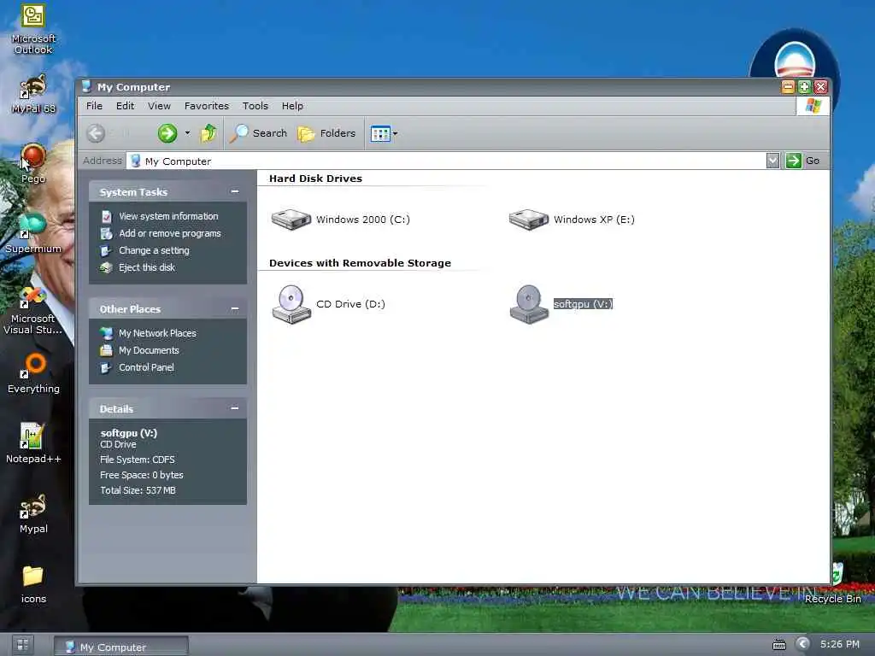The height and width of the screenshot is (656, 875).
Task: Open the File menu
Action: tap(94, 105)
